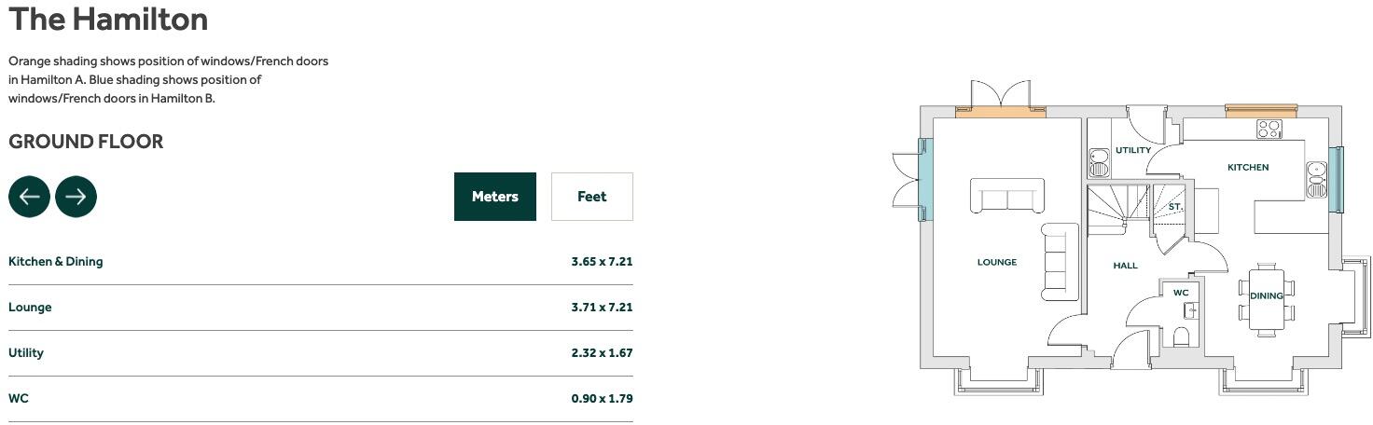
Task: Click the toilet icon in the WC
Action: tap(1181, 336)
